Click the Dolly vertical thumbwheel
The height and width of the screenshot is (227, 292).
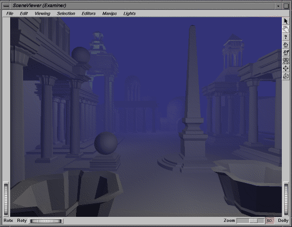286,199
